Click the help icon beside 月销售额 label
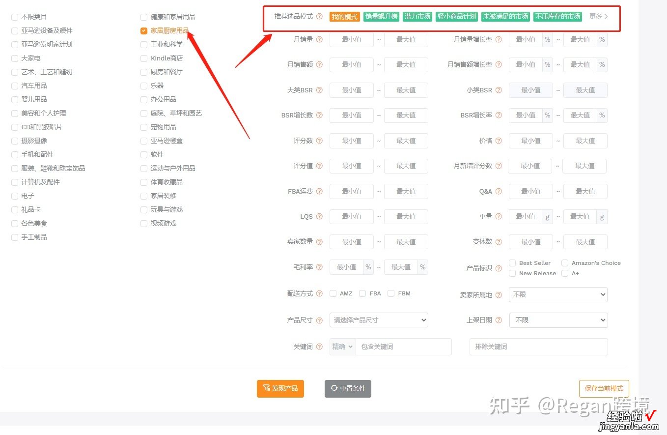The width and height of the screenshot is (667, 435). coord(319,64)
